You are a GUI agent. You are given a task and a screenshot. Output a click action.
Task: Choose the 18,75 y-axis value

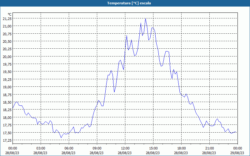click(x=7, y=95)
